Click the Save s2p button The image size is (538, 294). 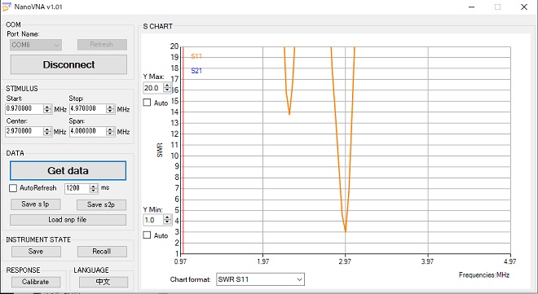(101, 204)
